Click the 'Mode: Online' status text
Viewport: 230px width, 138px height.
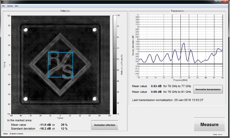coord(218,134)
